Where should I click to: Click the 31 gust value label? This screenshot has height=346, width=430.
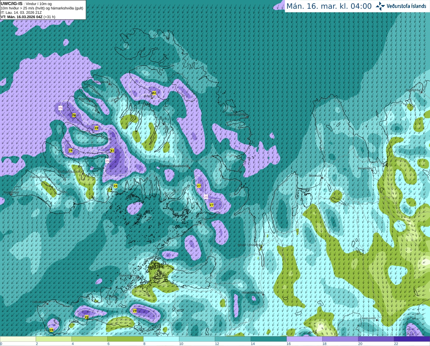tap(112, 150)
